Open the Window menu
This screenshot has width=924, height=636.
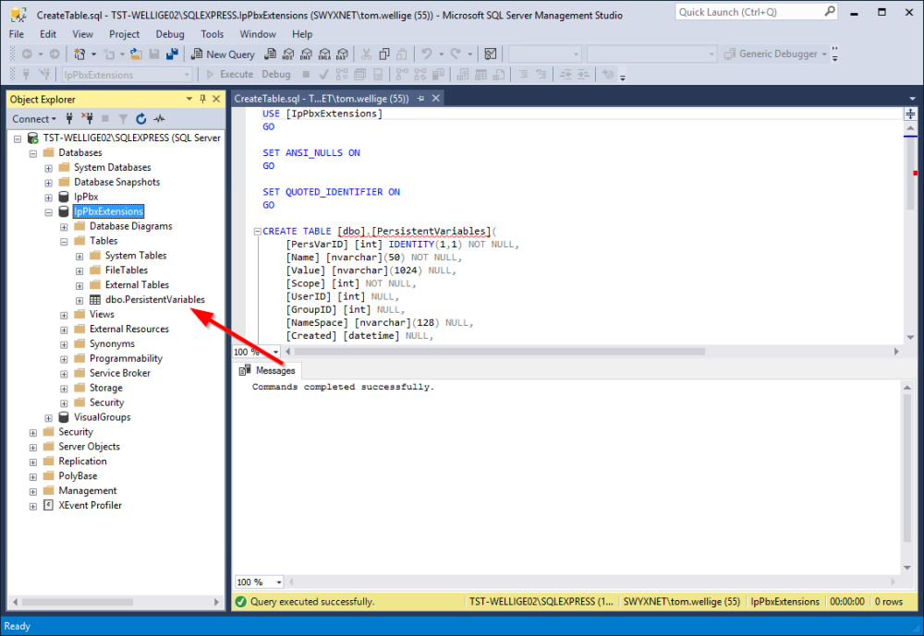pyautogui.click(x=258, y=34)
